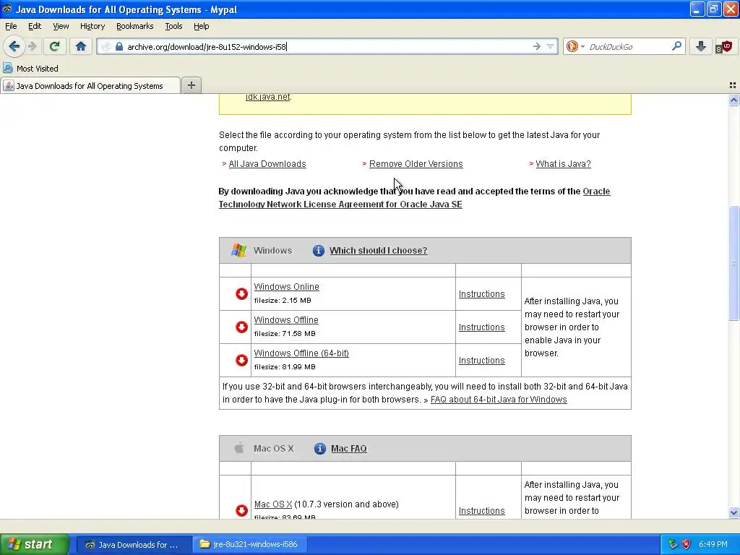Open Instructions for Windows Offline
Image resolution: width=740 pixels, height=555 pixels.
[x=481, y=327]
